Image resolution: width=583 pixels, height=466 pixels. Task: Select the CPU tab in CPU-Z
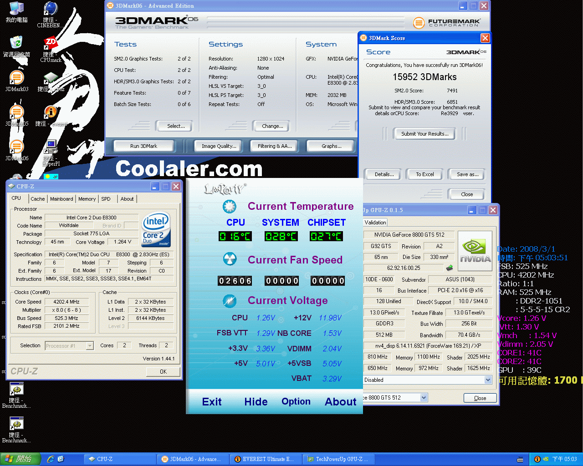16,198
